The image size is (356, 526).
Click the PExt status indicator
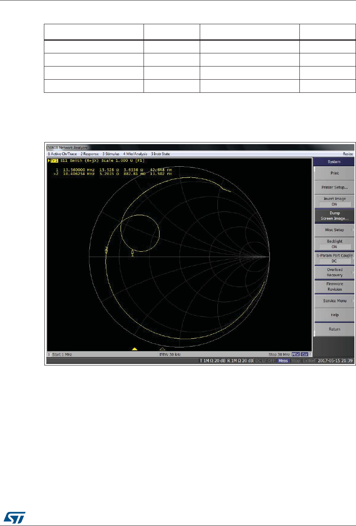tap(296, 354)
